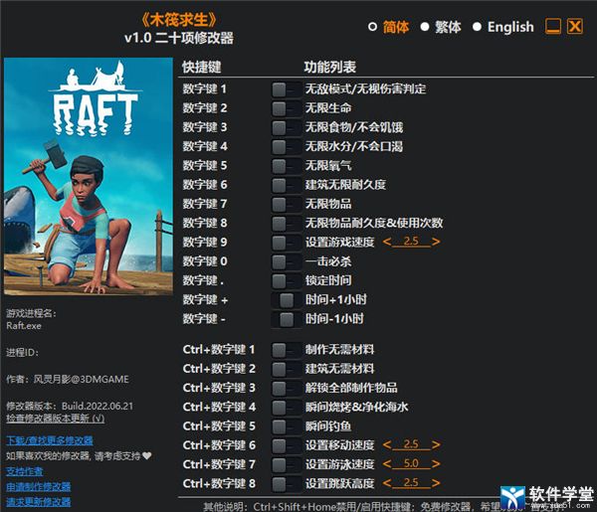Open 下载/查找更多修改器 link
The width and height of the screenshot is (597, 512).
pos(50,440)
